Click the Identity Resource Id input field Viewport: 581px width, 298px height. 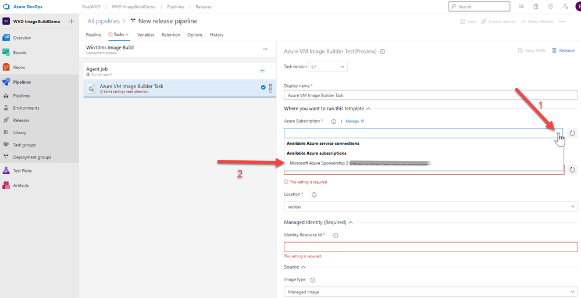pyautogui.click(x=430, y=247)
